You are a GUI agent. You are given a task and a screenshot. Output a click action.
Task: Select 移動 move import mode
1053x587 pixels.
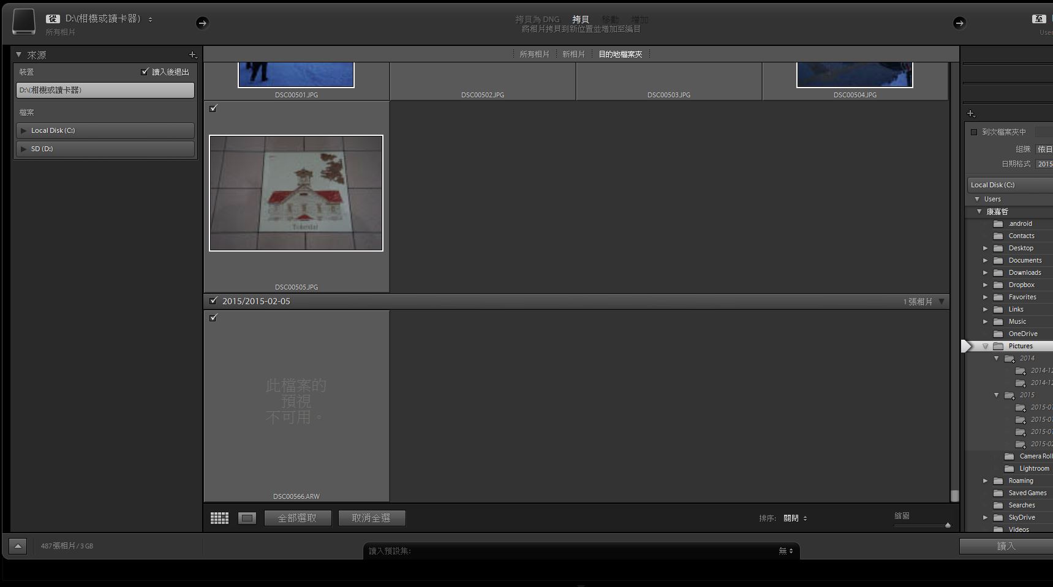[610, 19]
